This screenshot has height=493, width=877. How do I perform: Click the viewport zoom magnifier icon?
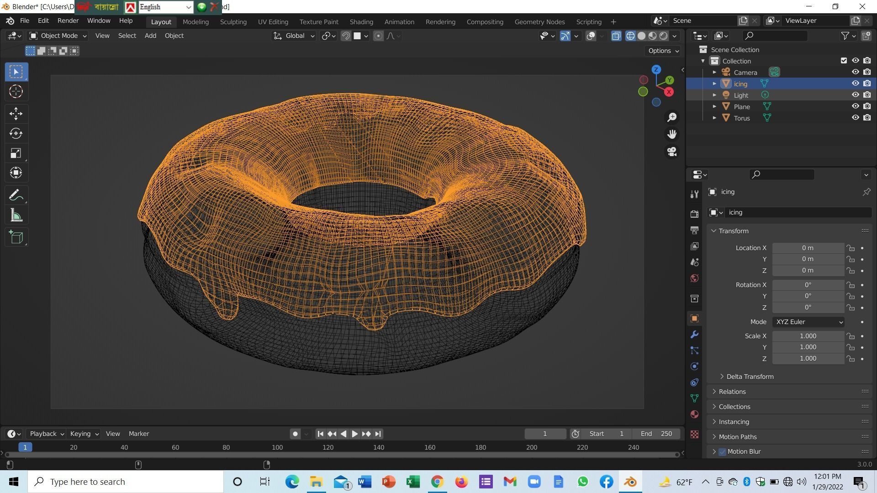point(672,117)
